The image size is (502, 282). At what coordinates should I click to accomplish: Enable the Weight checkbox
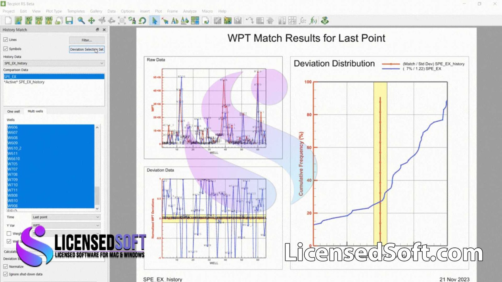pos(9,233)
